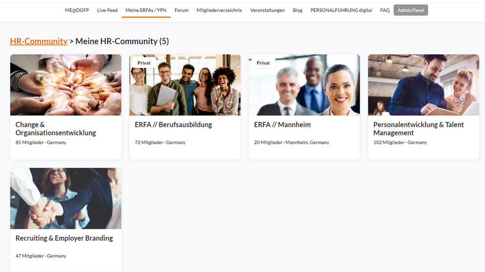Click the Privat badge on the Mannheim card

coord(263,63)
